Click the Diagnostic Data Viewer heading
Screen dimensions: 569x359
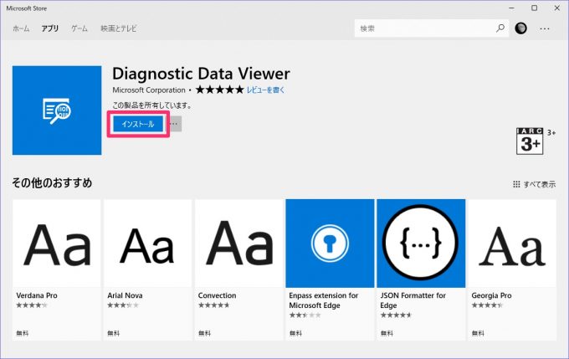[201, 74]
